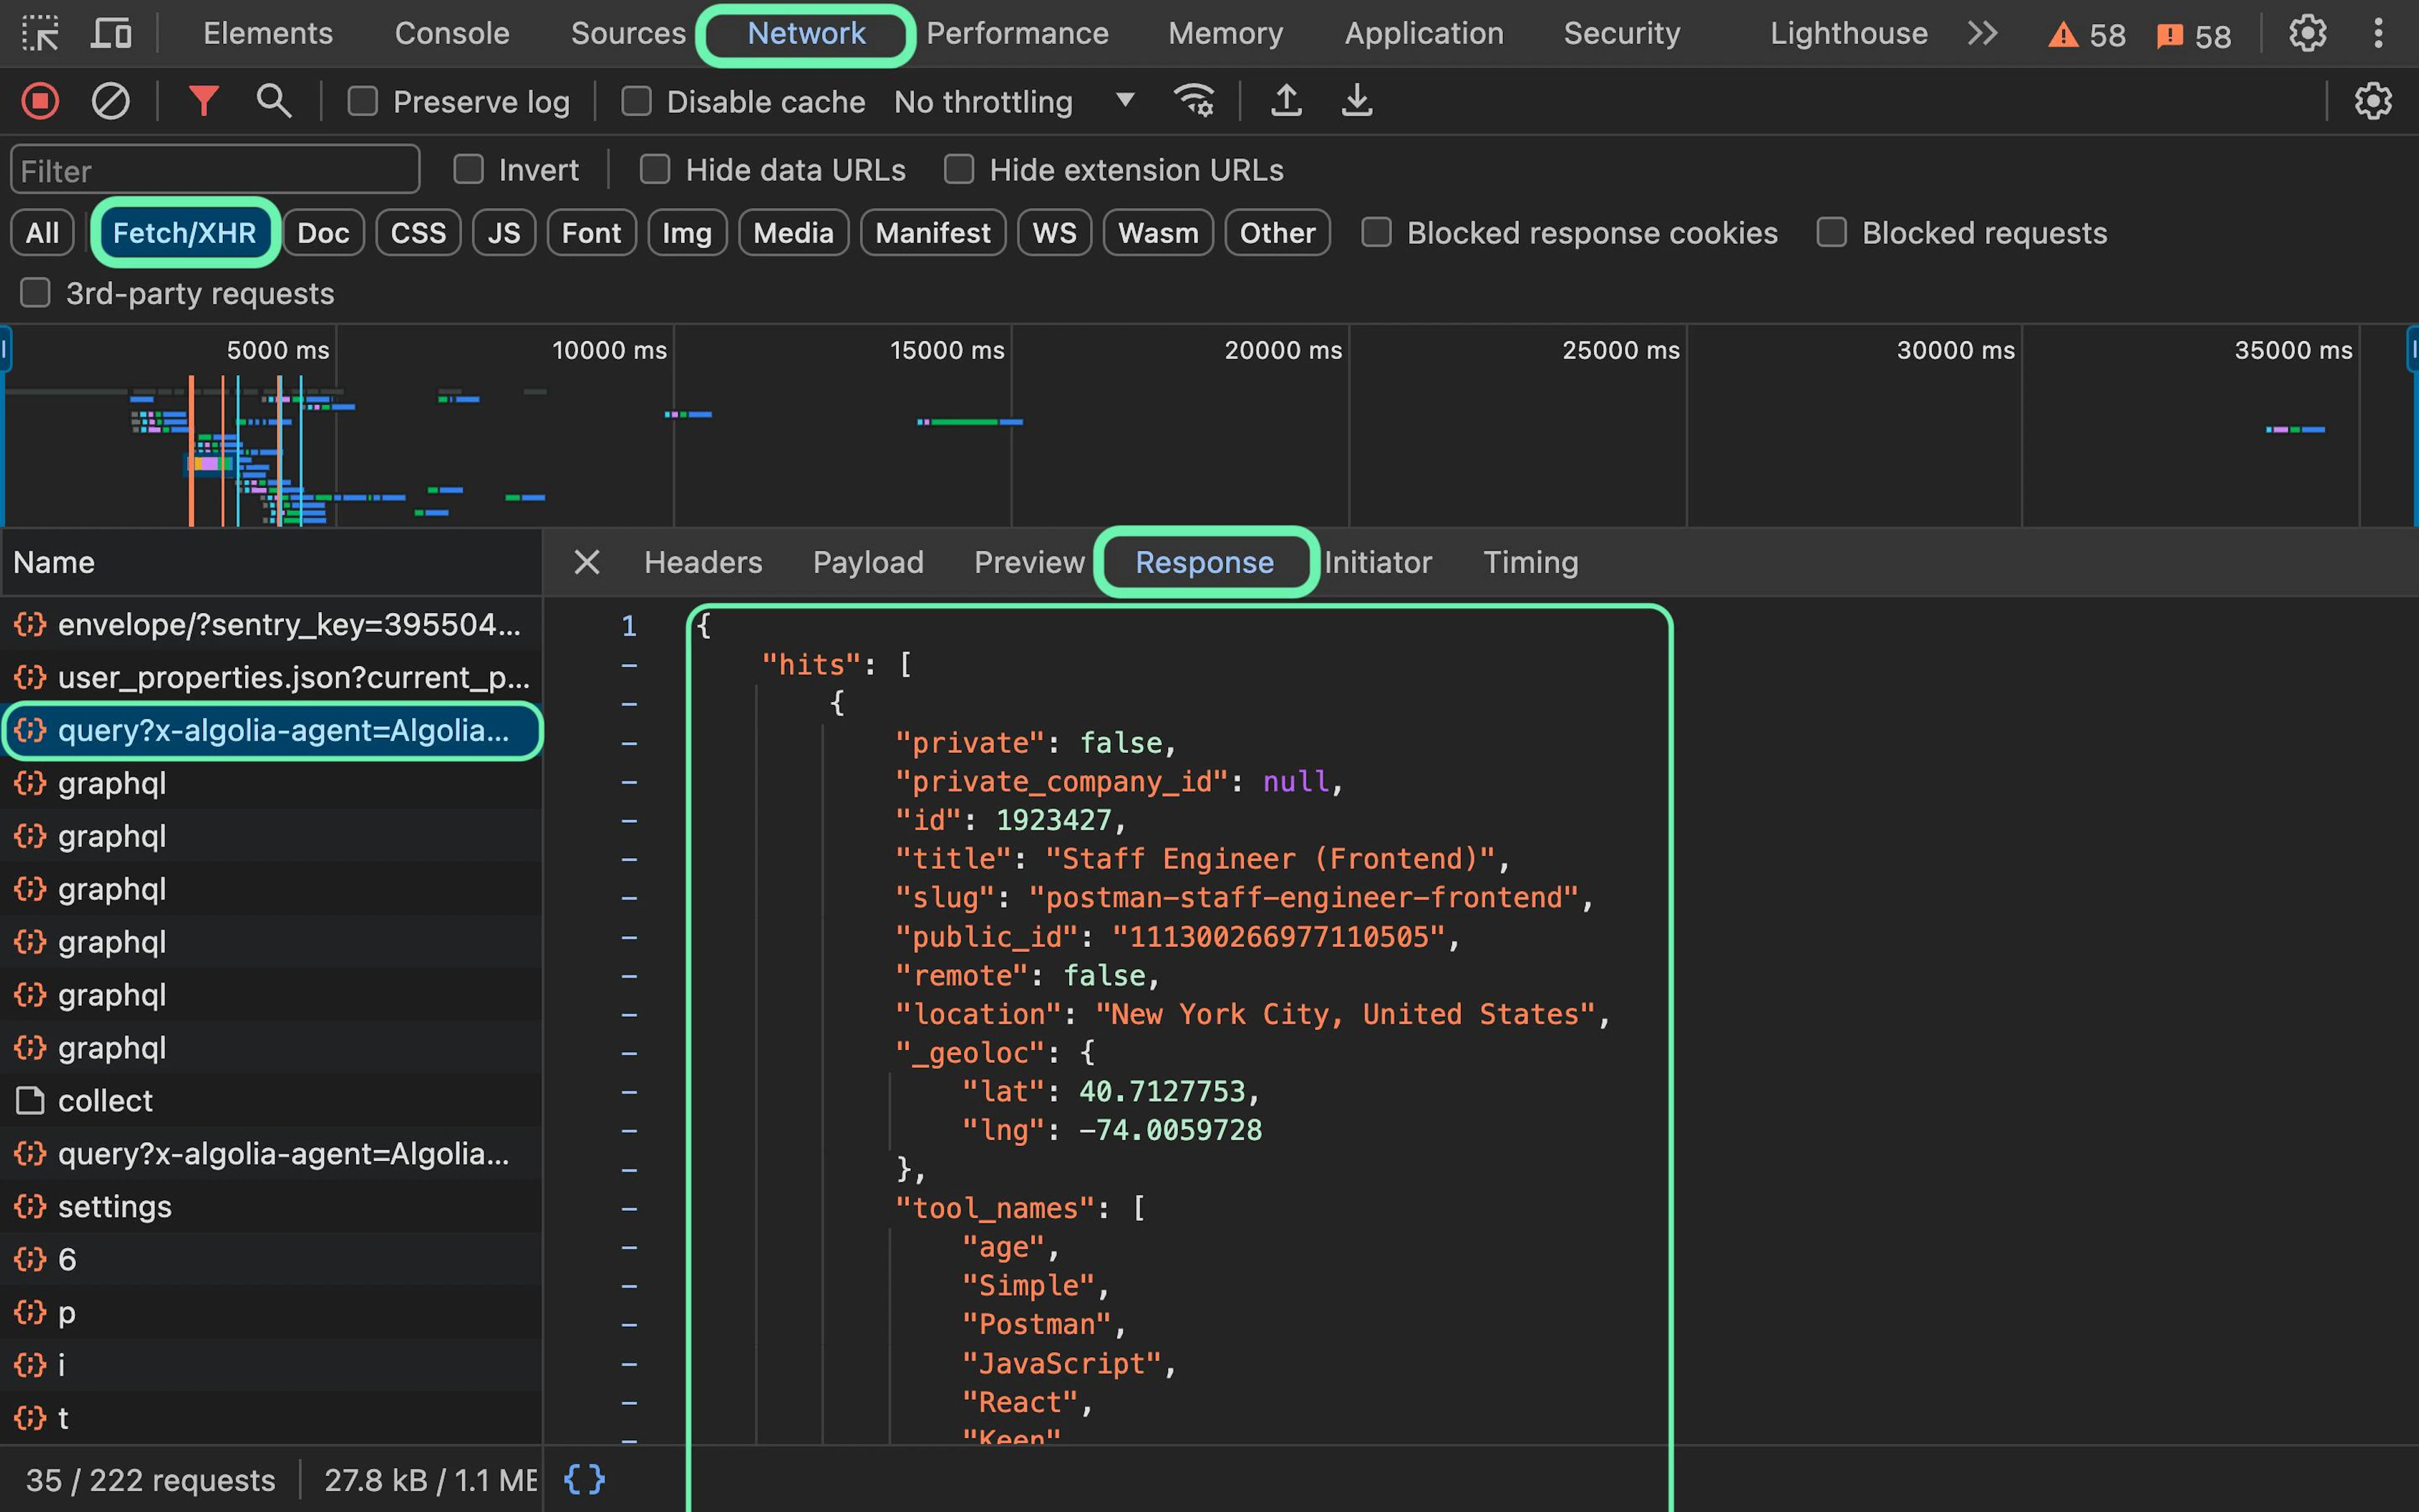The height and width of the screenshot is (1512, 2419).
Task: Show more tabs chevron
Action: point(1982,34)
